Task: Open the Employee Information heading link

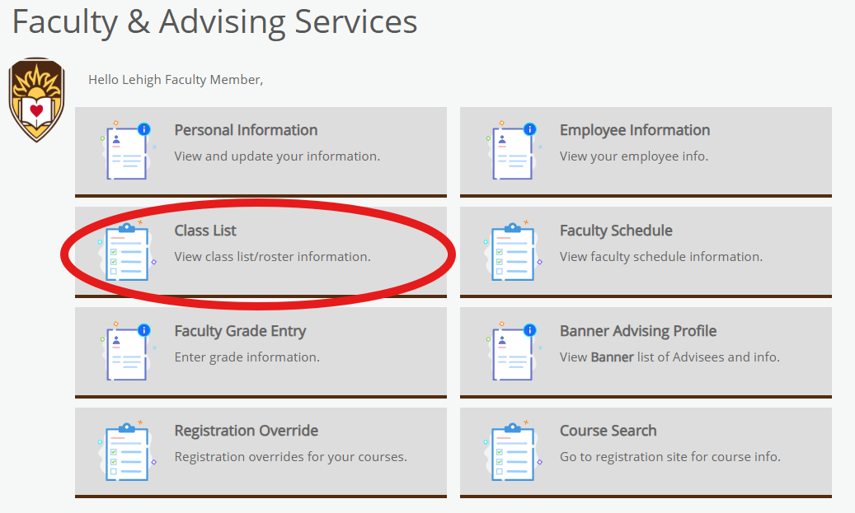Action: [635, 130]
